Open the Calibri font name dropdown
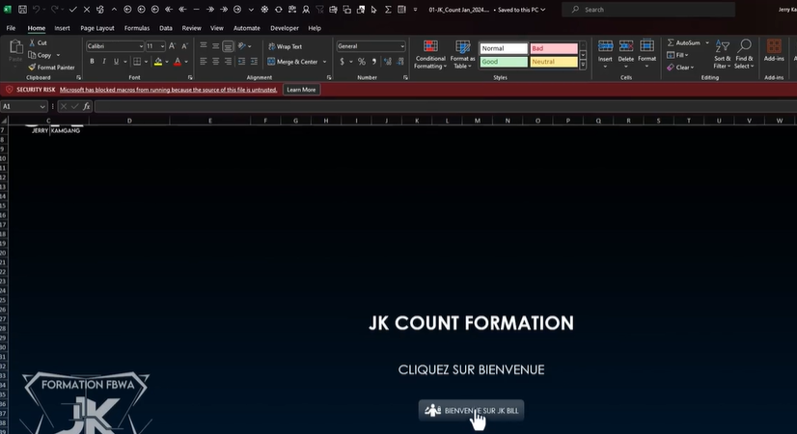Screen dimensions: 797x434 [141, 46]
